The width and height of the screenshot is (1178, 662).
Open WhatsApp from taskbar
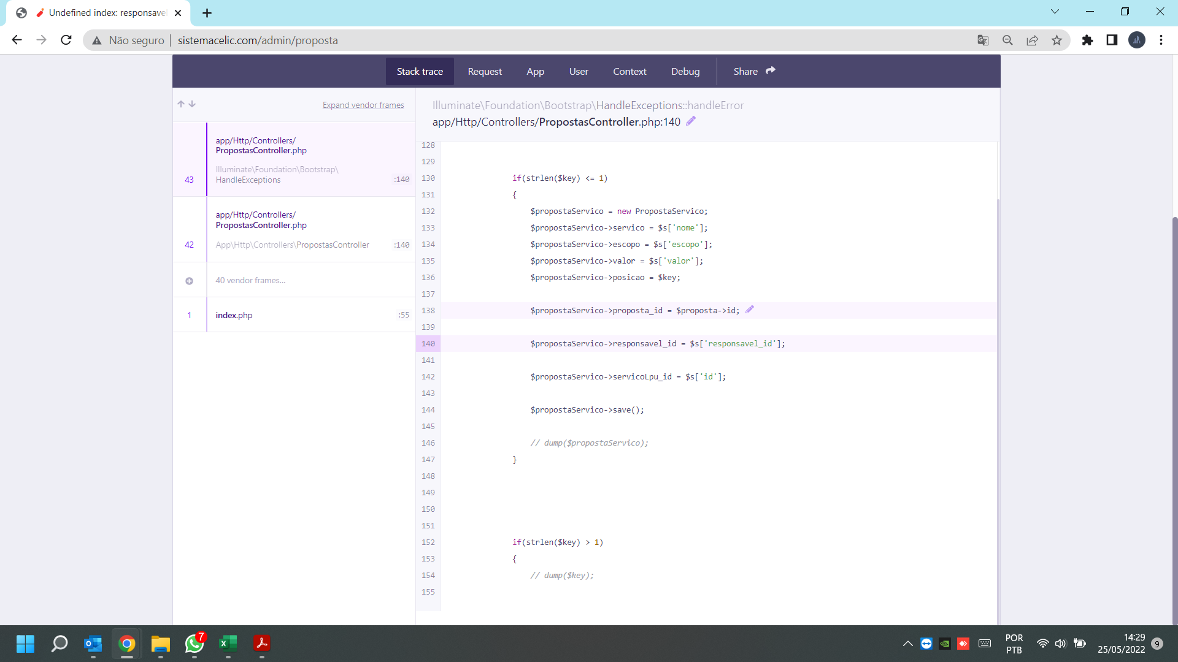[x=194, y=644]
